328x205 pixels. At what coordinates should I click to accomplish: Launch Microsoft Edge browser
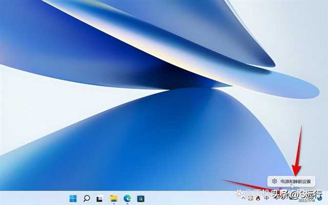click(x=127, y=198)
